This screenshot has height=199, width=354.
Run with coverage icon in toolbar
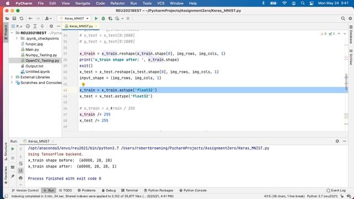(x=110, y=18)
